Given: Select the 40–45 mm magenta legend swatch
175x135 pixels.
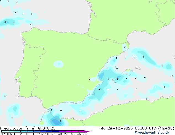Looking at the screenshot, I should coord(75,131).
